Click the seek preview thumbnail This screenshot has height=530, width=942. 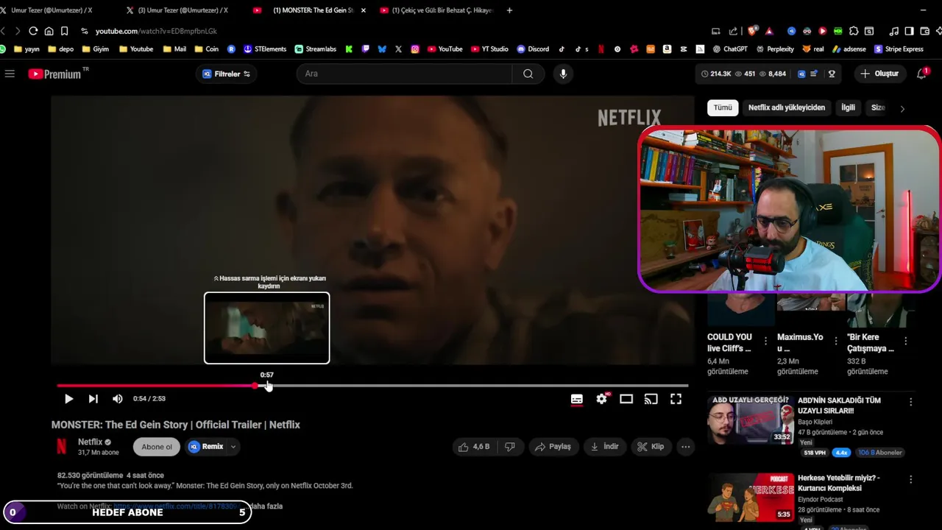[x=266, y=328]
